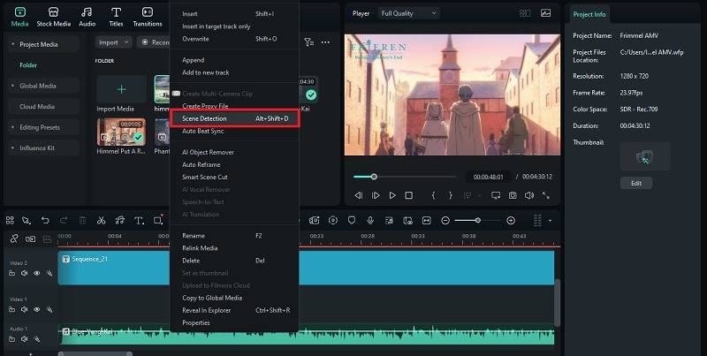Screen dimensions: 707x356
Task: Switch to the Audio tab
Action: (87, 17)
